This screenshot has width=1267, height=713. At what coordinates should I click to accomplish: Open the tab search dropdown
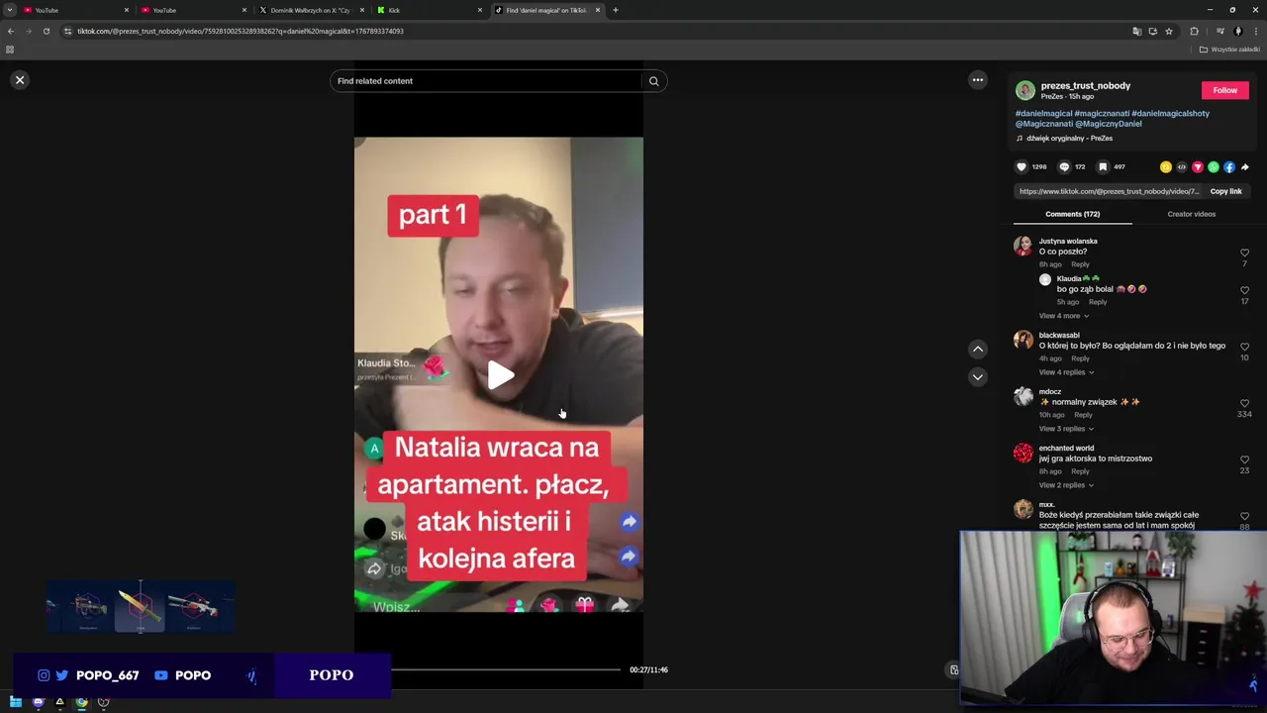click(9, 10)
